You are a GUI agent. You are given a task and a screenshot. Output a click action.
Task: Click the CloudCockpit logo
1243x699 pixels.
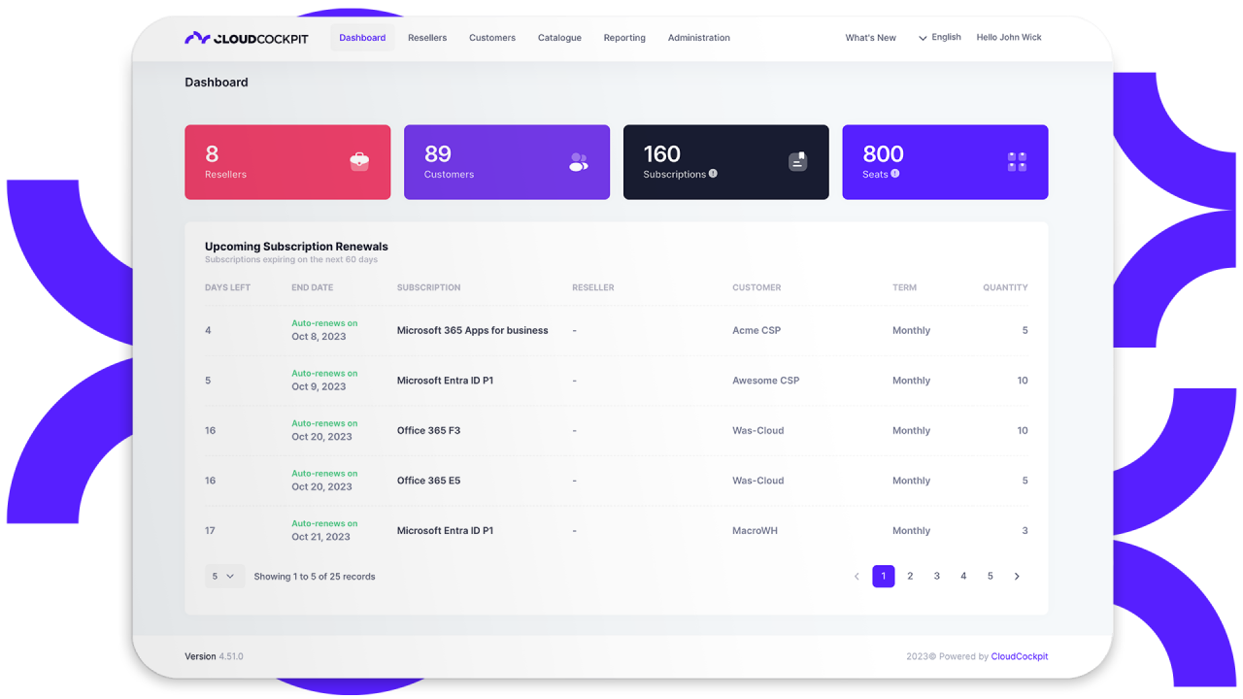(247, 38)
